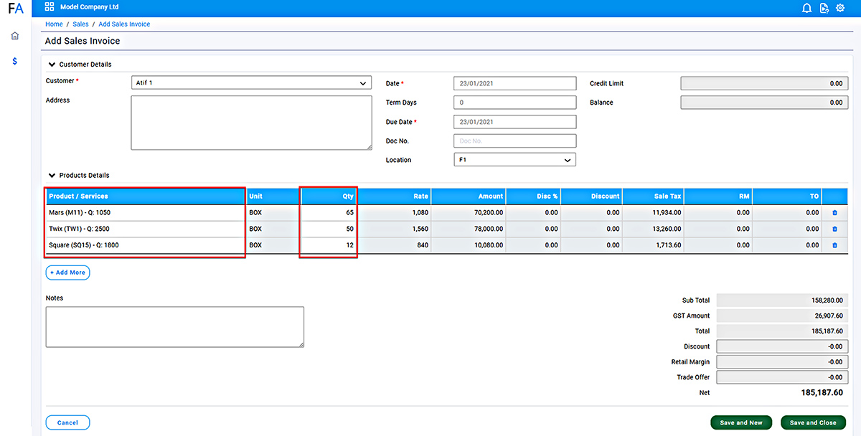Open the home icon in sidebar
Image resolution: width=861 pixels, height=436 pixels.
(15, 36)
